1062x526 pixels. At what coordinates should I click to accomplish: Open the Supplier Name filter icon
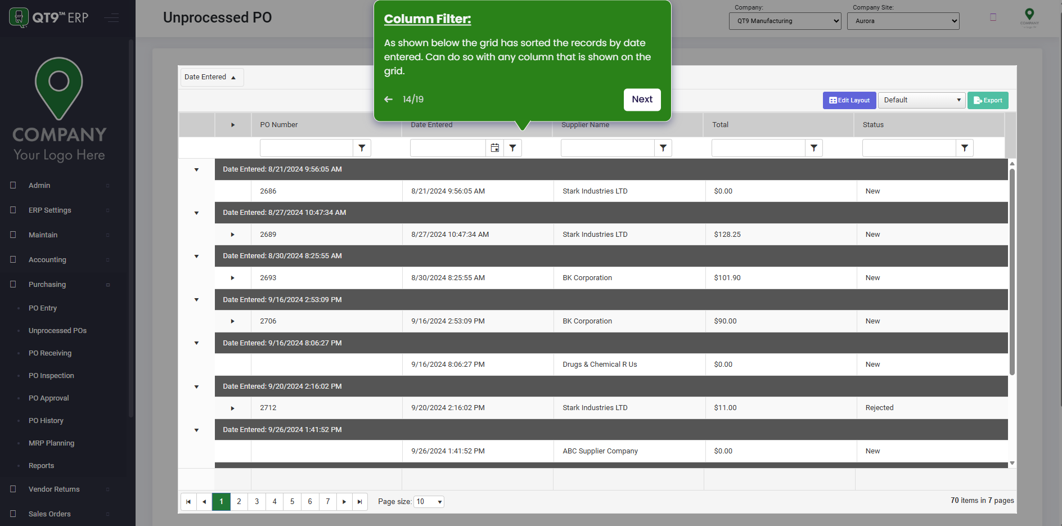pyautogui.click(x=663, y=148)
